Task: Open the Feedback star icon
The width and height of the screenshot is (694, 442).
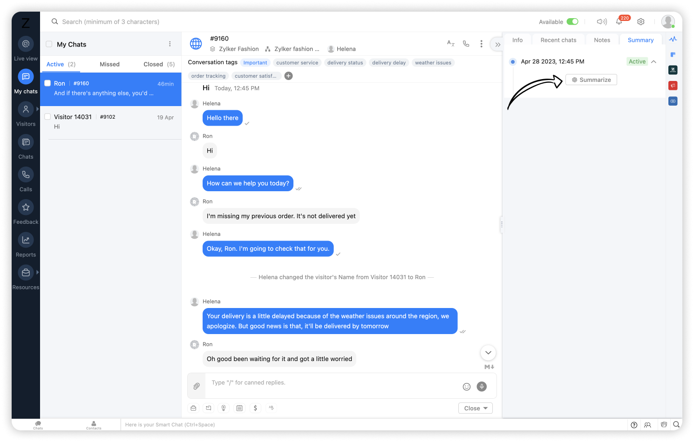Action: coord(26,207)
